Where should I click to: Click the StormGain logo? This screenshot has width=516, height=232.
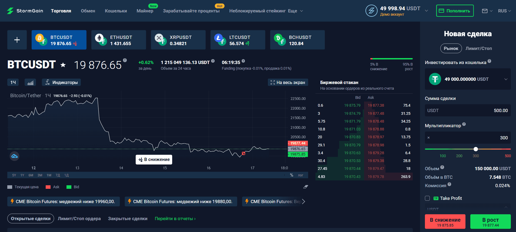pos(25,11)
